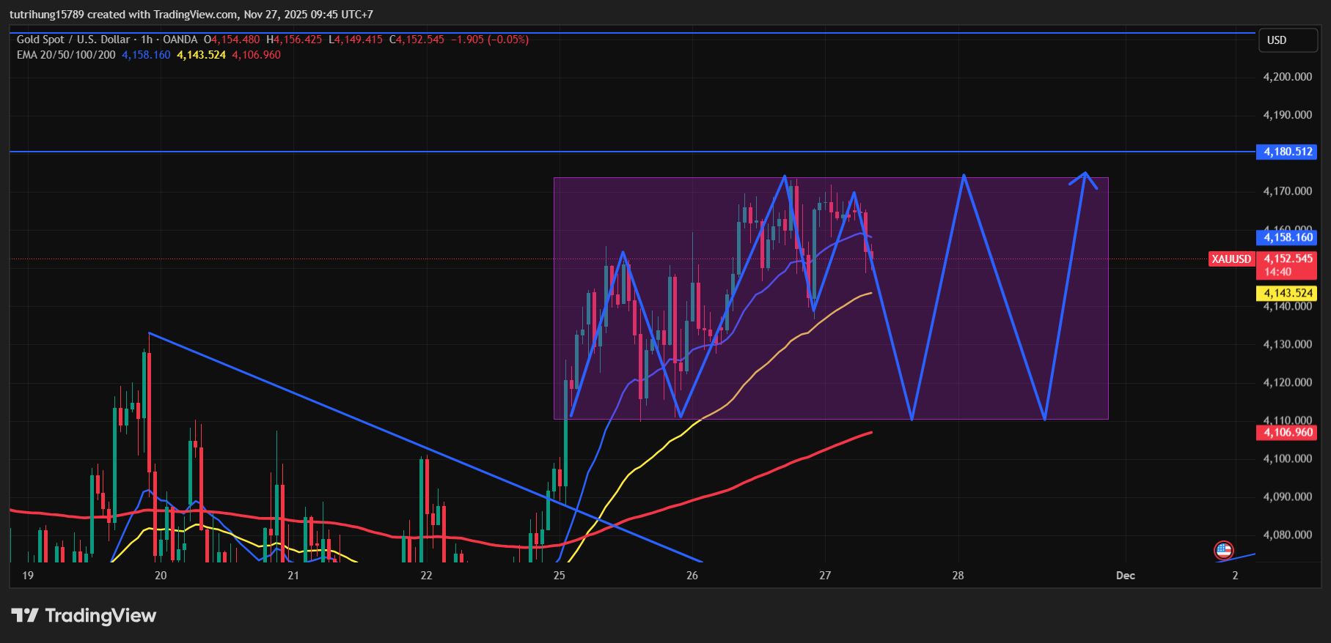This screenshot has width=1331, height=643.
Task: Click the 1h interval in the chart legend
Action: (147, 40)
